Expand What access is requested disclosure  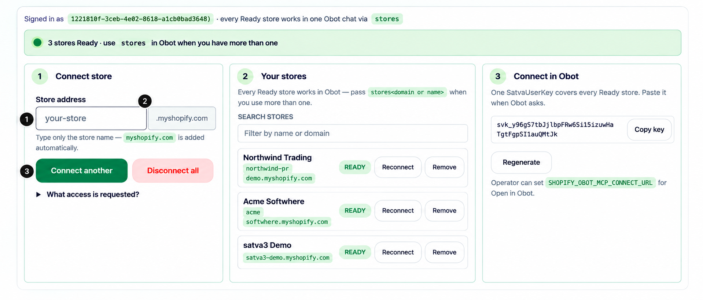[88, 194]
